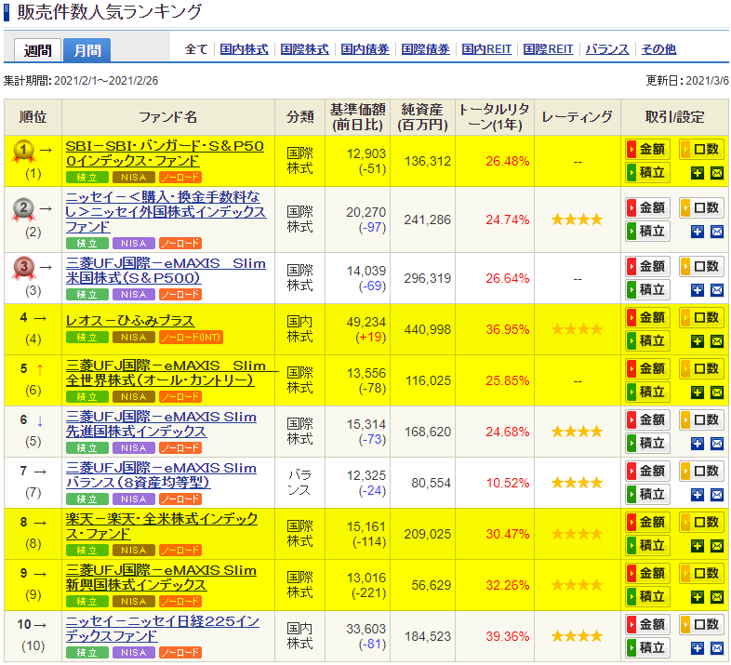Filter ranking by 国内株式
Screen dimensions: 731x665
pos(244,49)
